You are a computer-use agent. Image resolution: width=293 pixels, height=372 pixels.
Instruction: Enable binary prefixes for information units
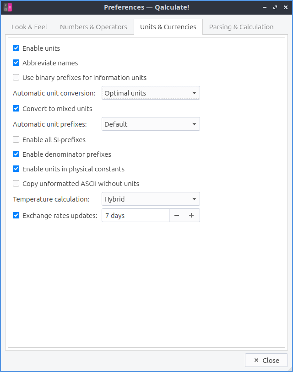pyautogui.click(x=16, y=78)
